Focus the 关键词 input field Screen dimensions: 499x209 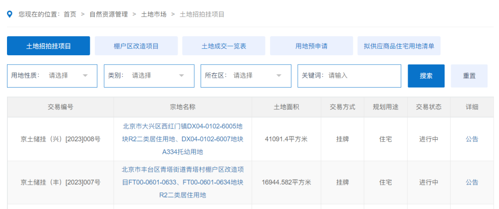[x=349, y=76]
